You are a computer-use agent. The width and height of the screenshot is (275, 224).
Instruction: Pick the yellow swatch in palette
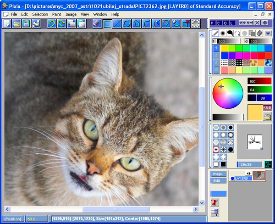coord(225,48)
